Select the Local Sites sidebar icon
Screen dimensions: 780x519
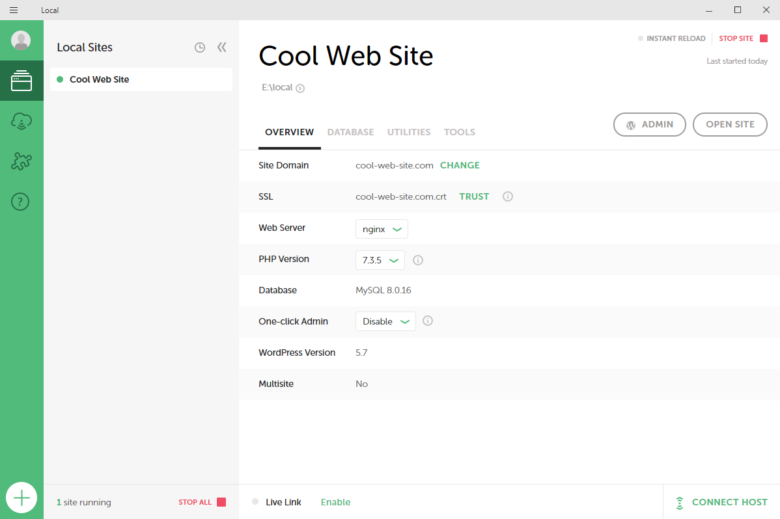click(x=21, y=81)
